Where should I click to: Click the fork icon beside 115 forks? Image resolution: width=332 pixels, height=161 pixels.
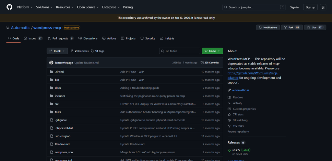tap(229, 126)
